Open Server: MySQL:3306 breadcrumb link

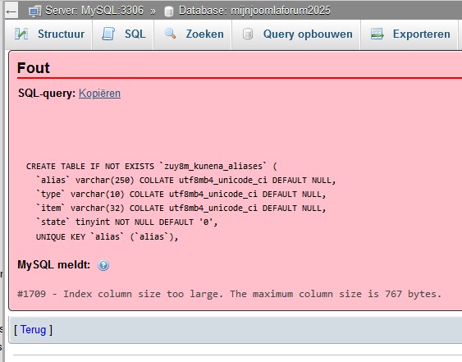tap(94, 11)
